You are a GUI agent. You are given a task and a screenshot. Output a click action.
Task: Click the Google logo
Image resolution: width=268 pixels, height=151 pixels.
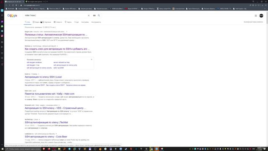tap(12, 16)
